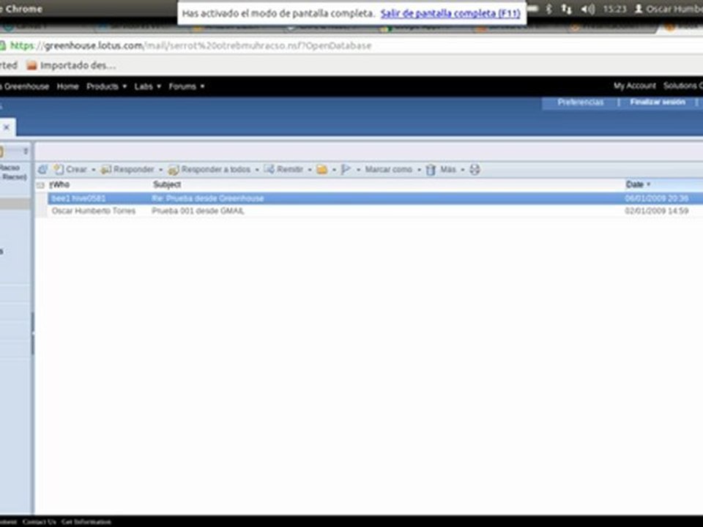Sort messages by the Who column
Screen dimensions: 703x527
click(x=59, y=184)
